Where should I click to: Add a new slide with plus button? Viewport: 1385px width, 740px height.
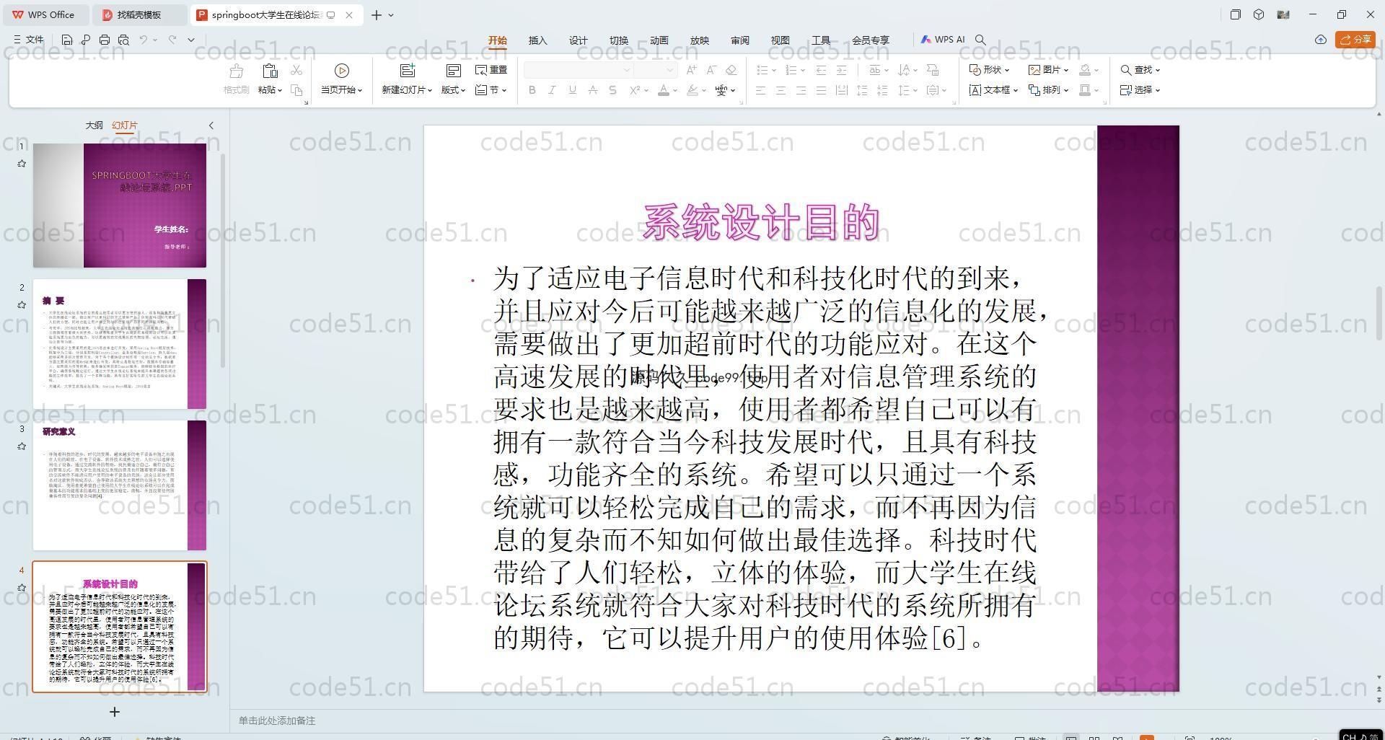pyautogui.click(x=114, y=712)
